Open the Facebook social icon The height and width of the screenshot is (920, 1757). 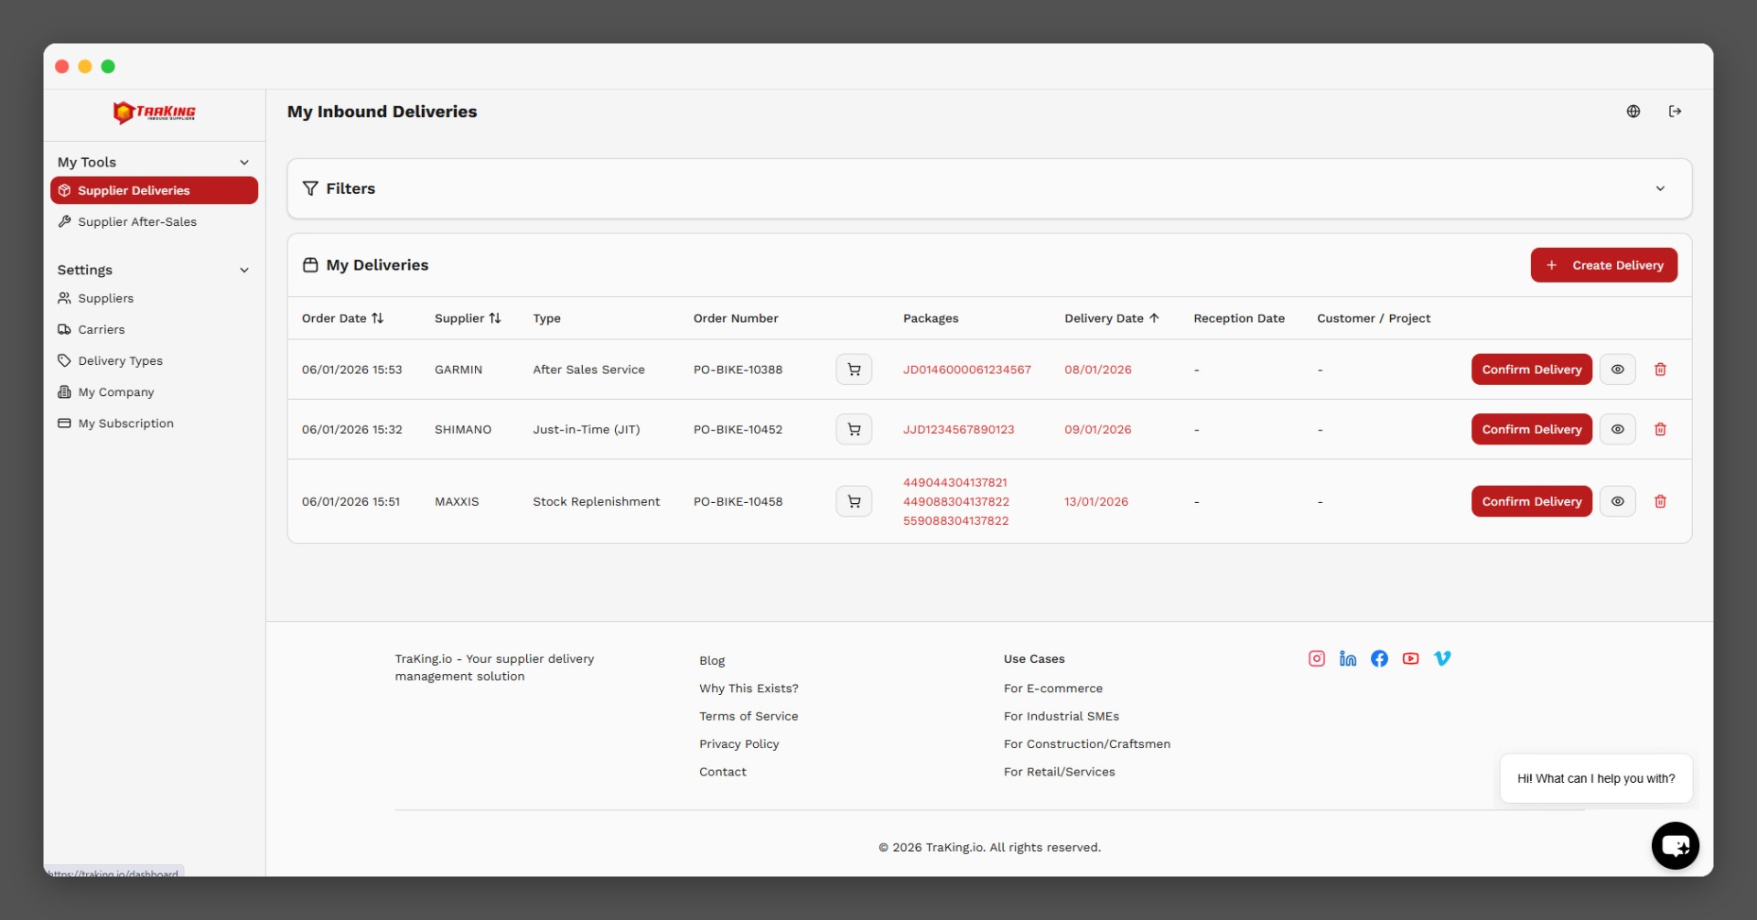click(x=1379, y=658)
